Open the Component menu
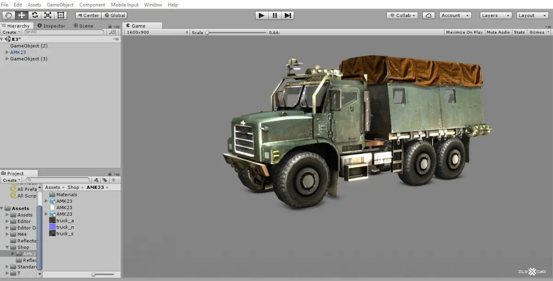553x281 pixels. tap(92, 5)
